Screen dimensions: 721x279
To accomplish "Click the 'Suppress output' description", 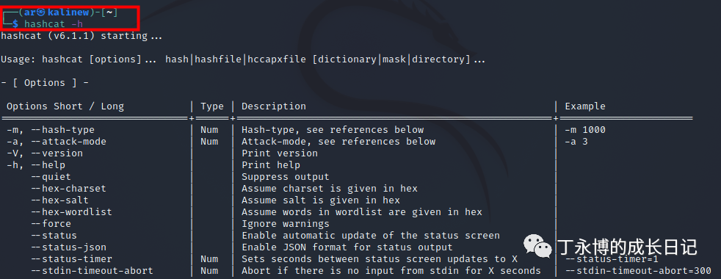I will pyautogui.click(x=286, y=176).
